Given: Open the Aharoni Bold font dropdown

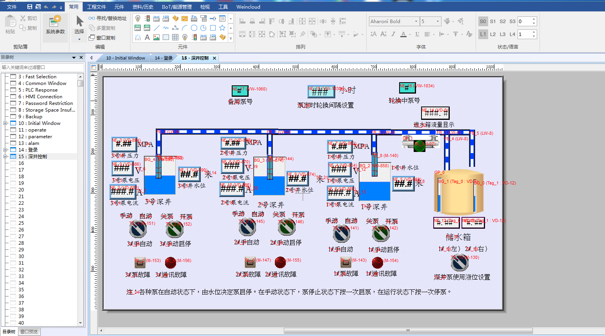Looking at the screenshot, I should [x=416, y=22].
